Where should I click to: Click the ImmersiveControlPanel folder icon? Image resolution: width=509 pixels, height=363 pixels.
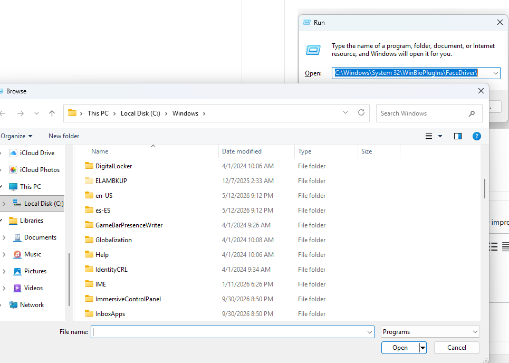coord(89,299)
